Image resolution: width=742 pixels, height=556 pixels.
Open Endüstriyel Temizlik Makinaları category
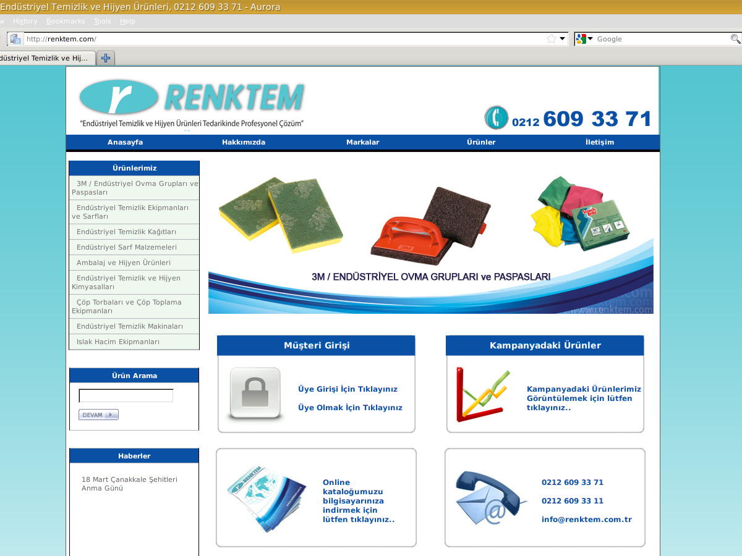click(x=134, y=326)
